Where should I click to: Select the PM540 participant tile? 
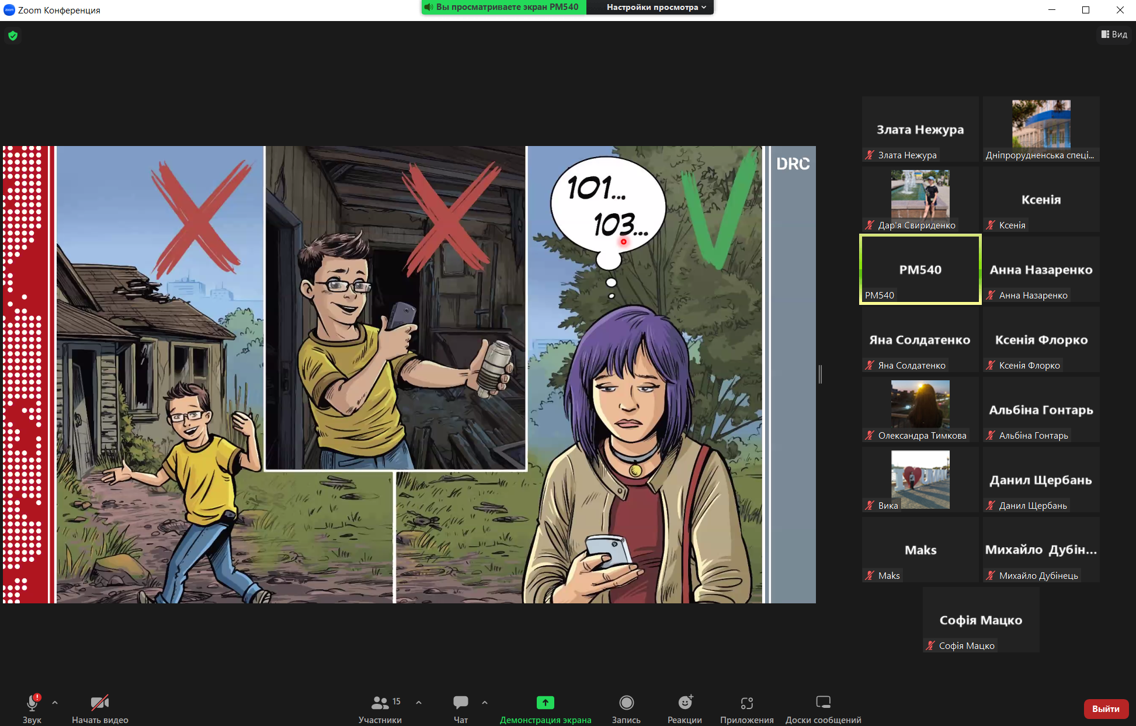point(920,270)
